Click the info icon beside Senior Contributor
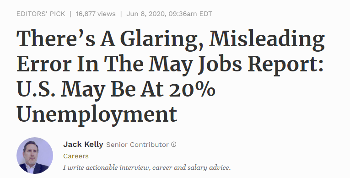The height and width of the screenshot is (178, 350). pyautogui.click(x=174, y=145)
